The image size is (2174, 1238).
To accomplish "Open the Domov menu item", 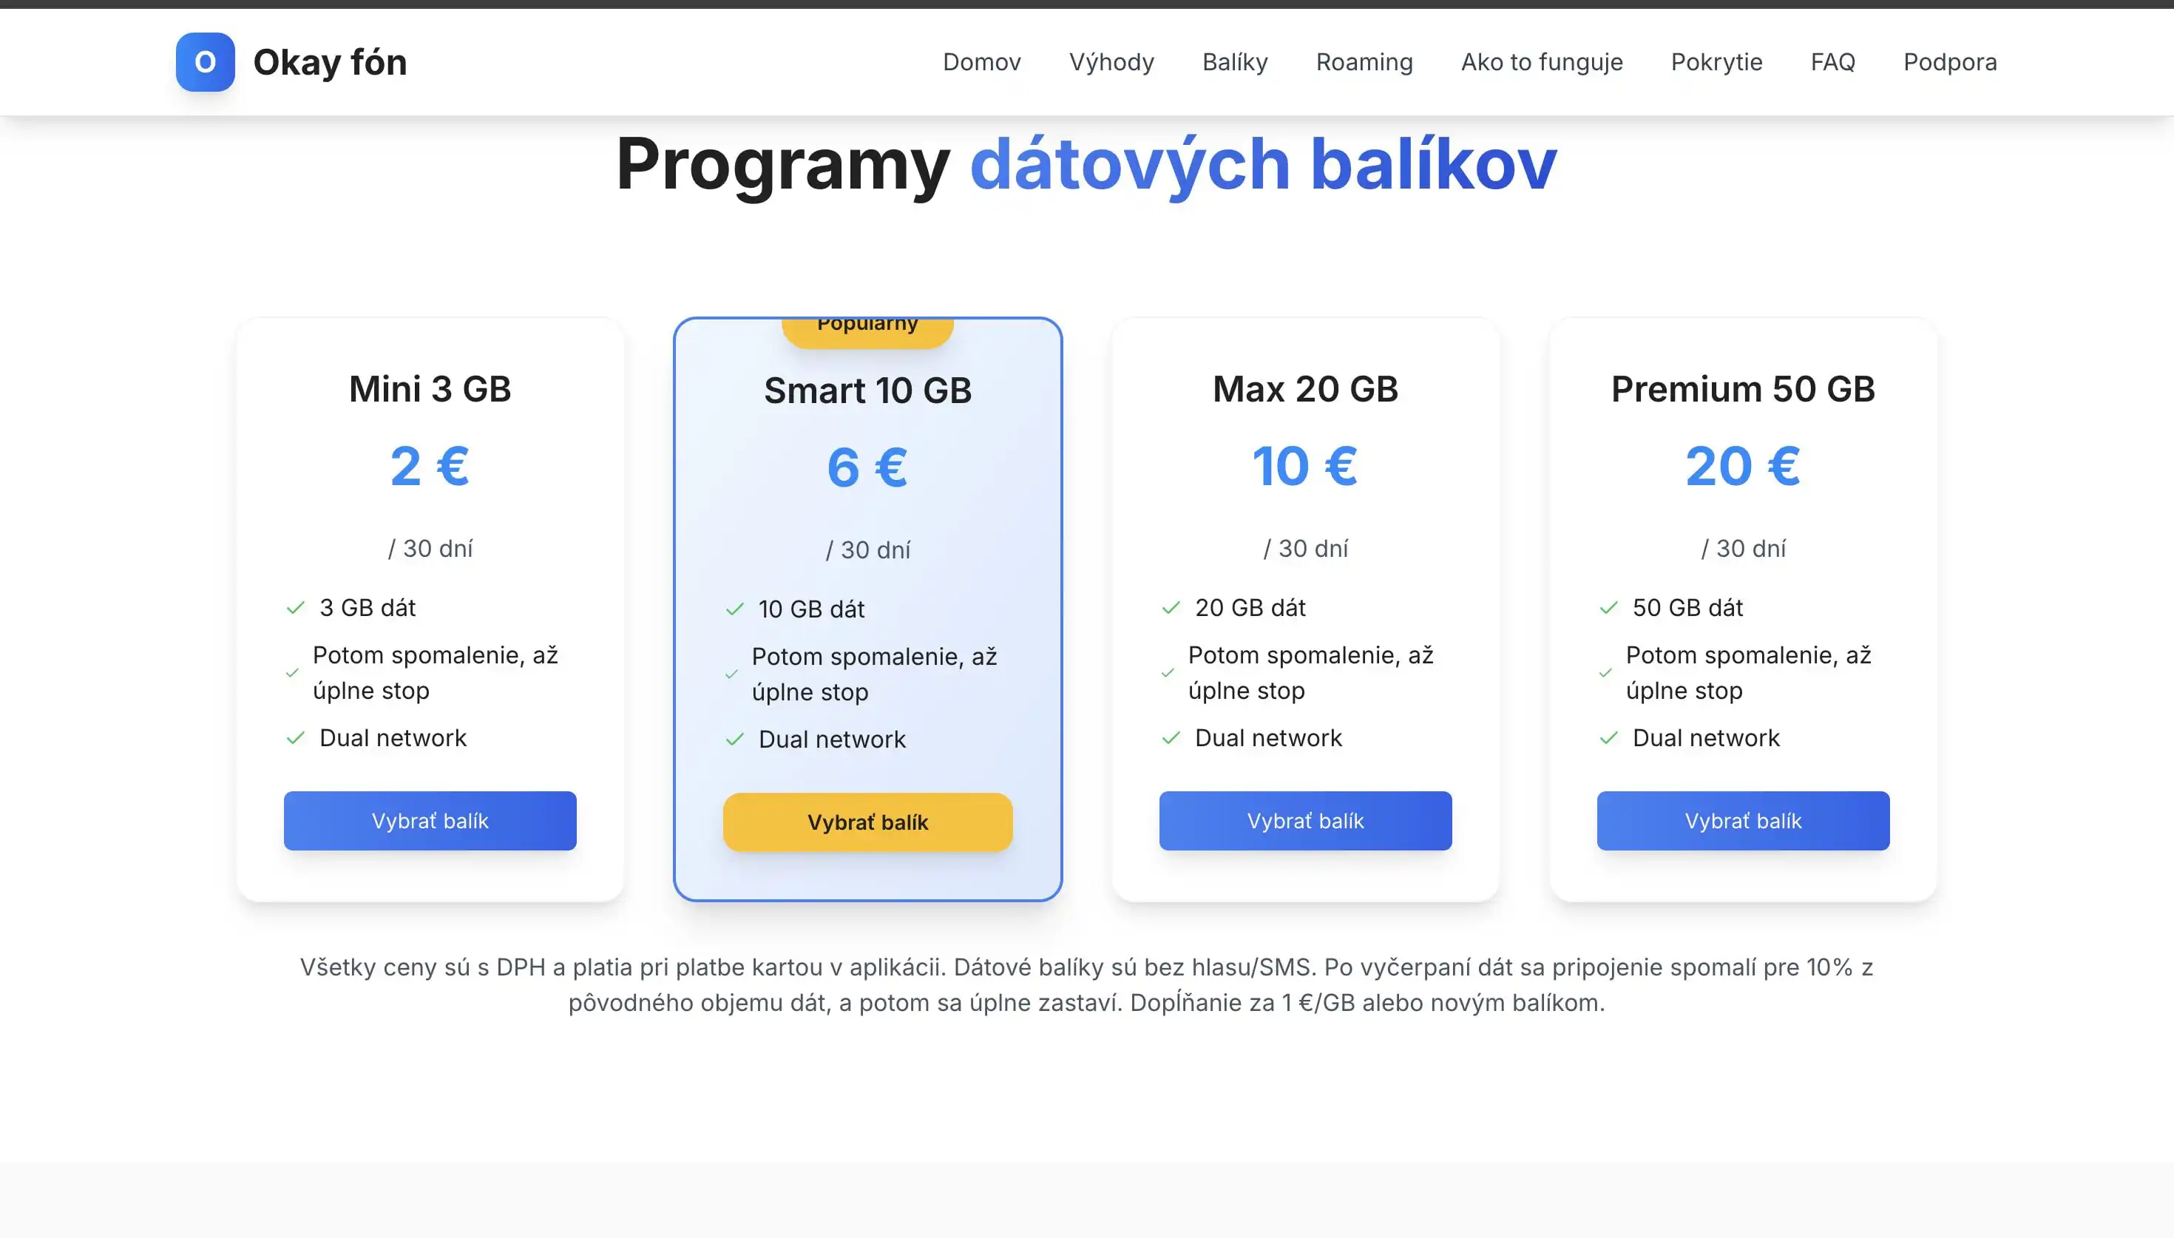I will pyautogui.click(x=981, y=62).
